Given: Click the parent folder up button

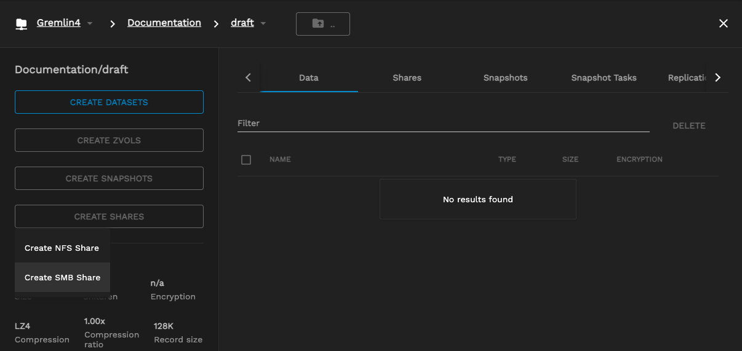Looking at the screenshot, I should click(323, 24).
